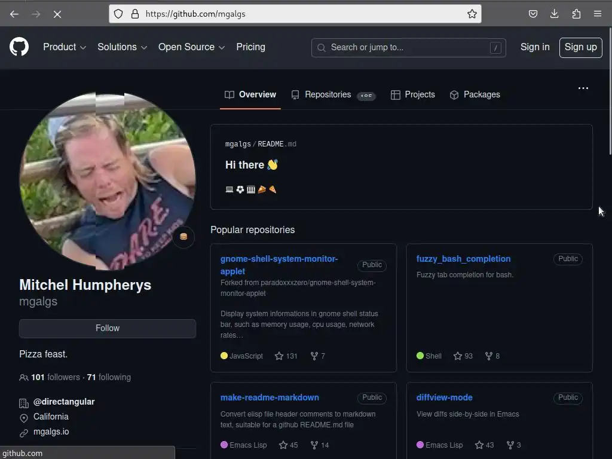
Task: Click the burger status badge on avatar
Action: click(183, 237)
